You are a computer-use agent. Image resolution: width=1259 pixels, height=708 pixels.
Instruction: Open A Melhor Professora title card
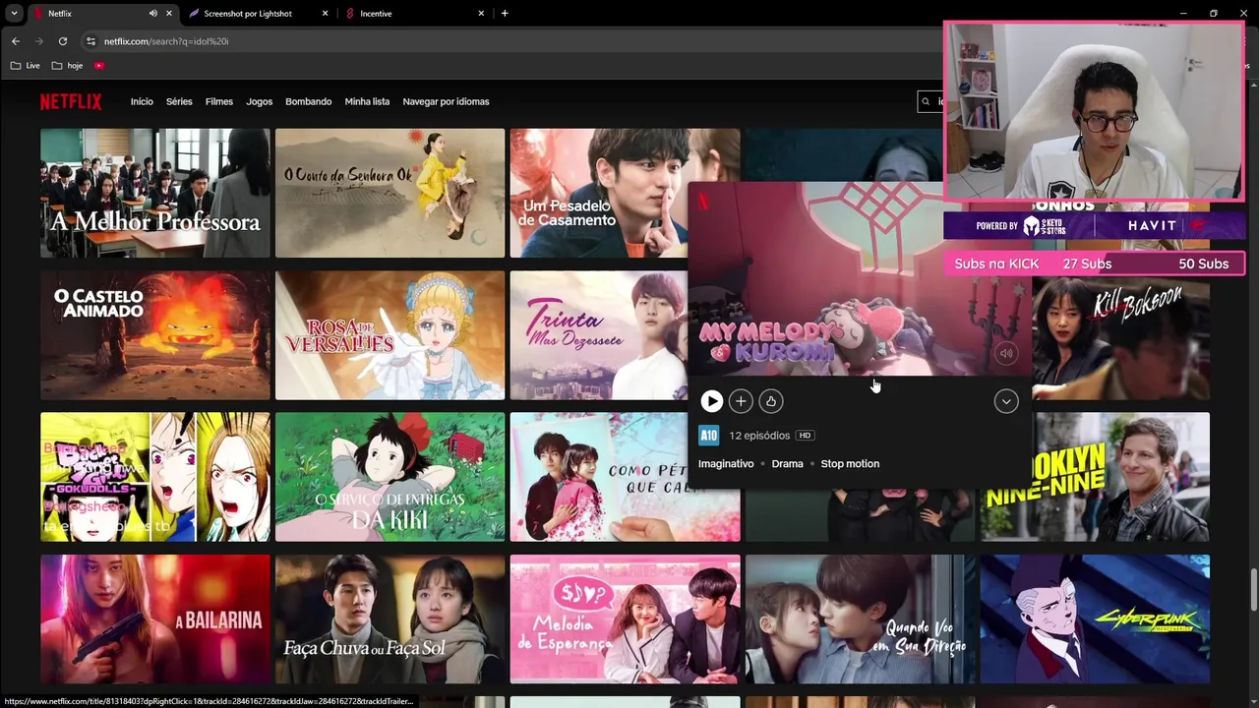click(154, 193)
